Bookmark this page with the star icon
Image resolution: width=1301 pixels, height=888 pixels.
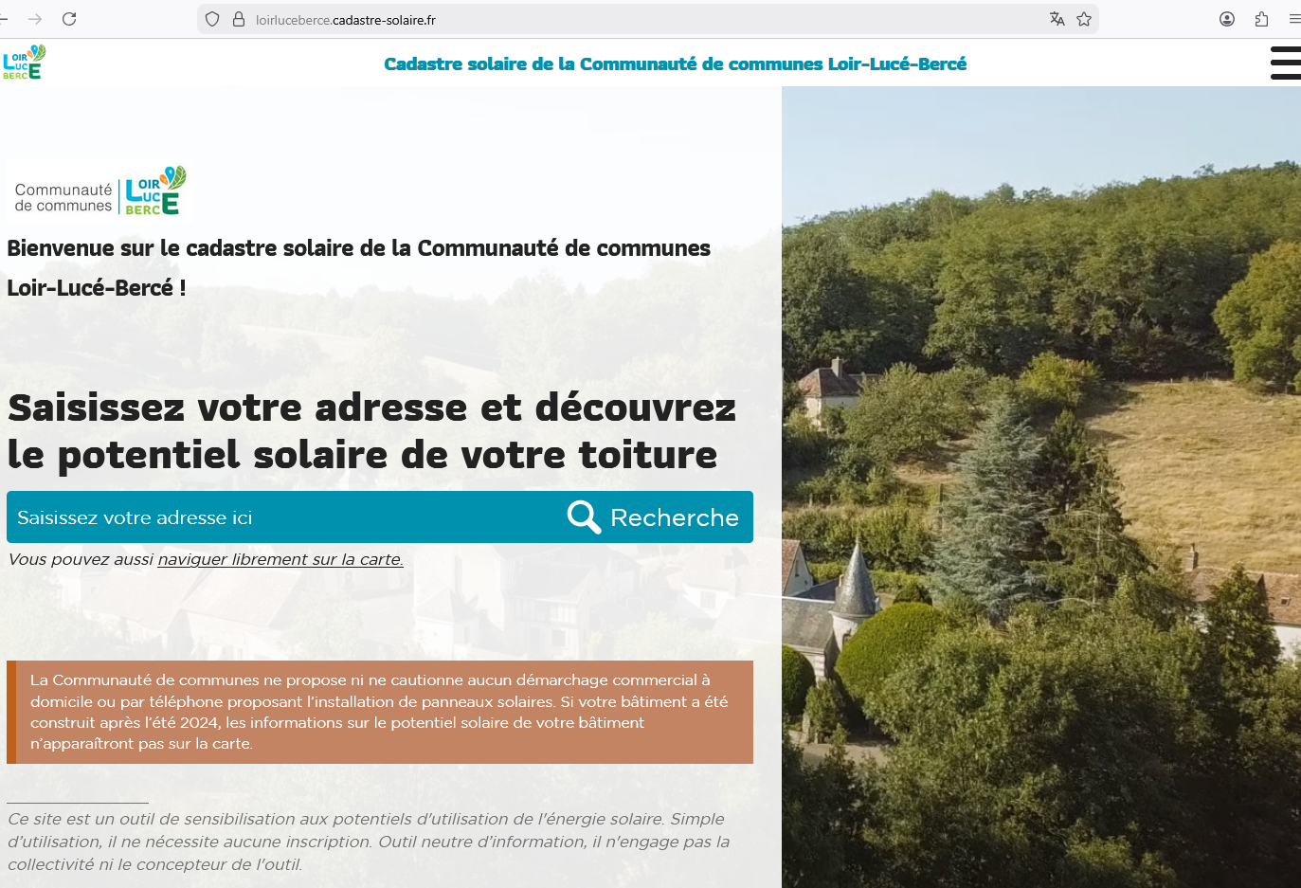tap(1084, 19)
